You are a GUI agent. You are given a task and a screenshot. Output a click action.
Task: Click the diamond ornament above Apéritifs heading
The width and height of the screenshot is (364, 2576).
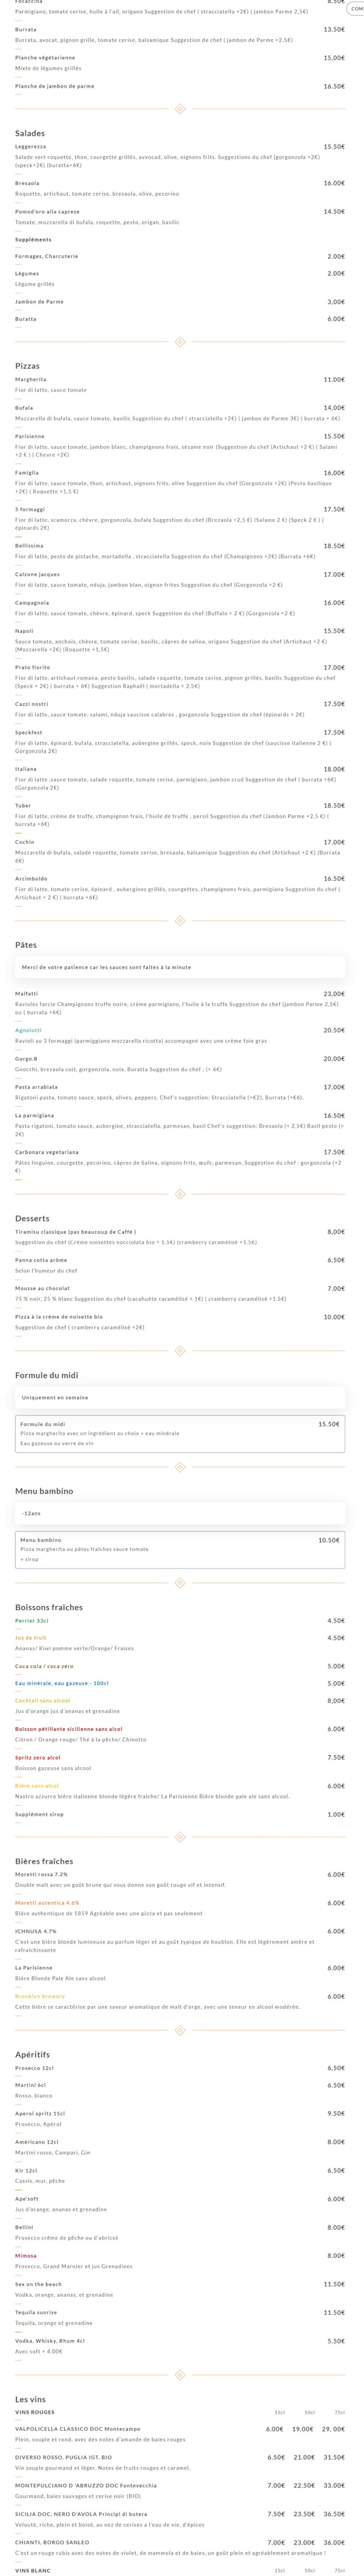(x=180, y=2030)
